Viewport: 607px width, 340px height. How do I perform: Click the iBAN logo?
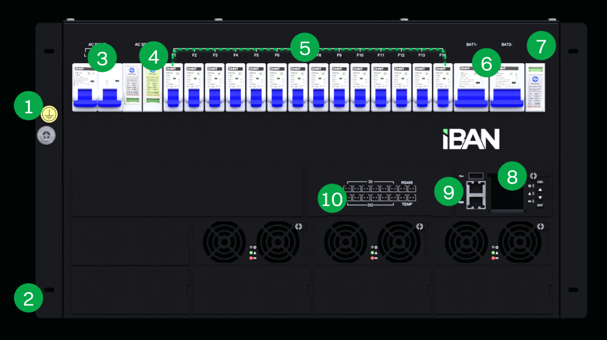click(x=470, y=138)
